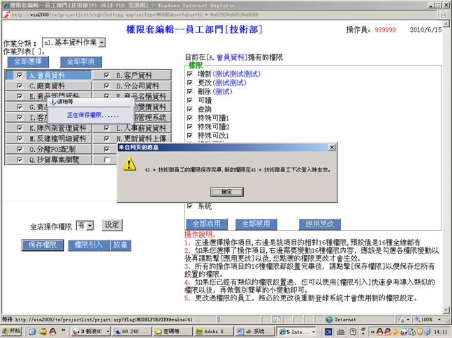This screenshot has height=338, width=452.
Task: Toggle the A.會員資料 checkbox
Action: (20, 75)
